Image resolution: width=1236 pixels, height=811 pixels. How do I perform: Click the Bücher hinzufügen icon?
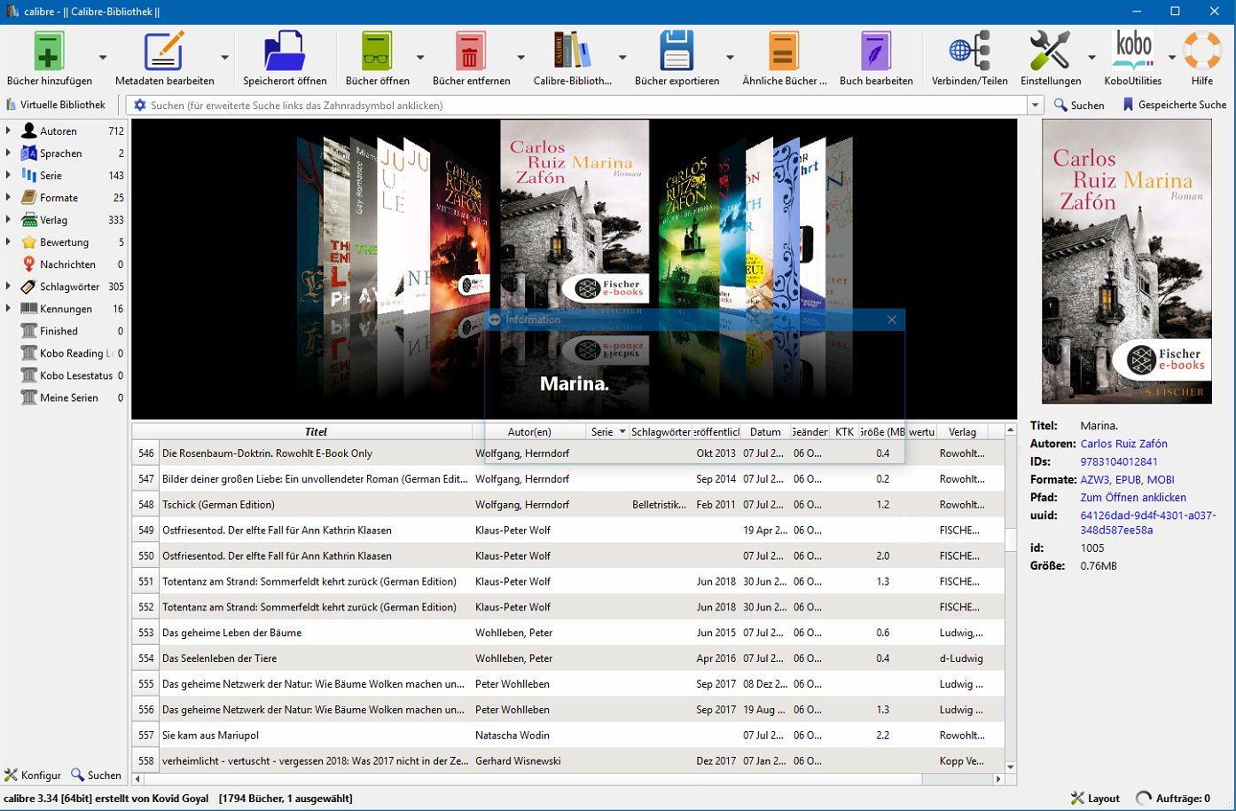point(49,51)
